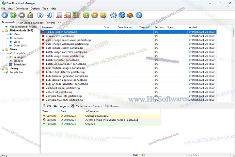235x157 pixels.
Task: Open the Opinions tab
Action: [113, 106]
